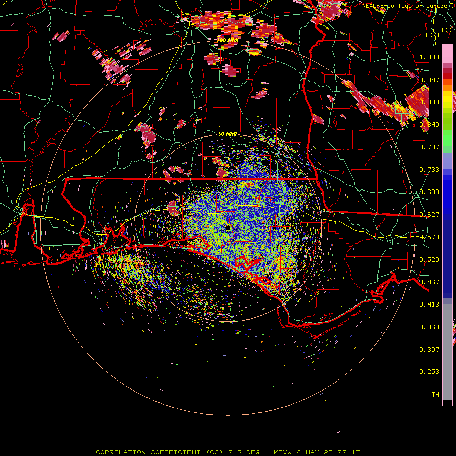Click the 0.520 legend value
456x456 pixels.
pyautogui.click(x=429, y=260)
